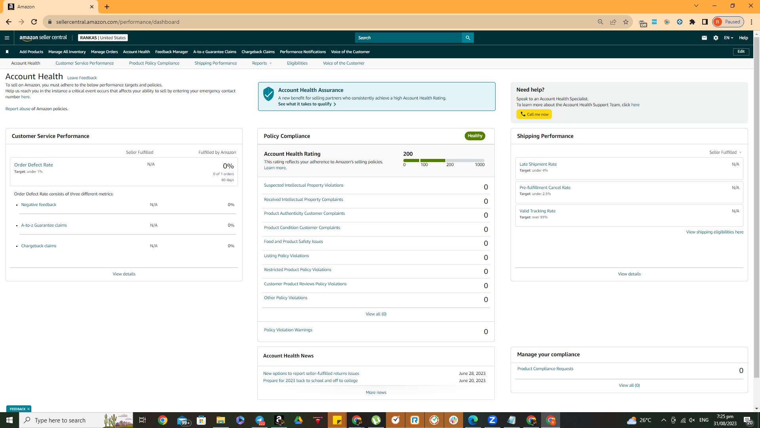The image size is (760, 428).
Task: Open Zoom from the taskbar
Action: pos(492,420)
